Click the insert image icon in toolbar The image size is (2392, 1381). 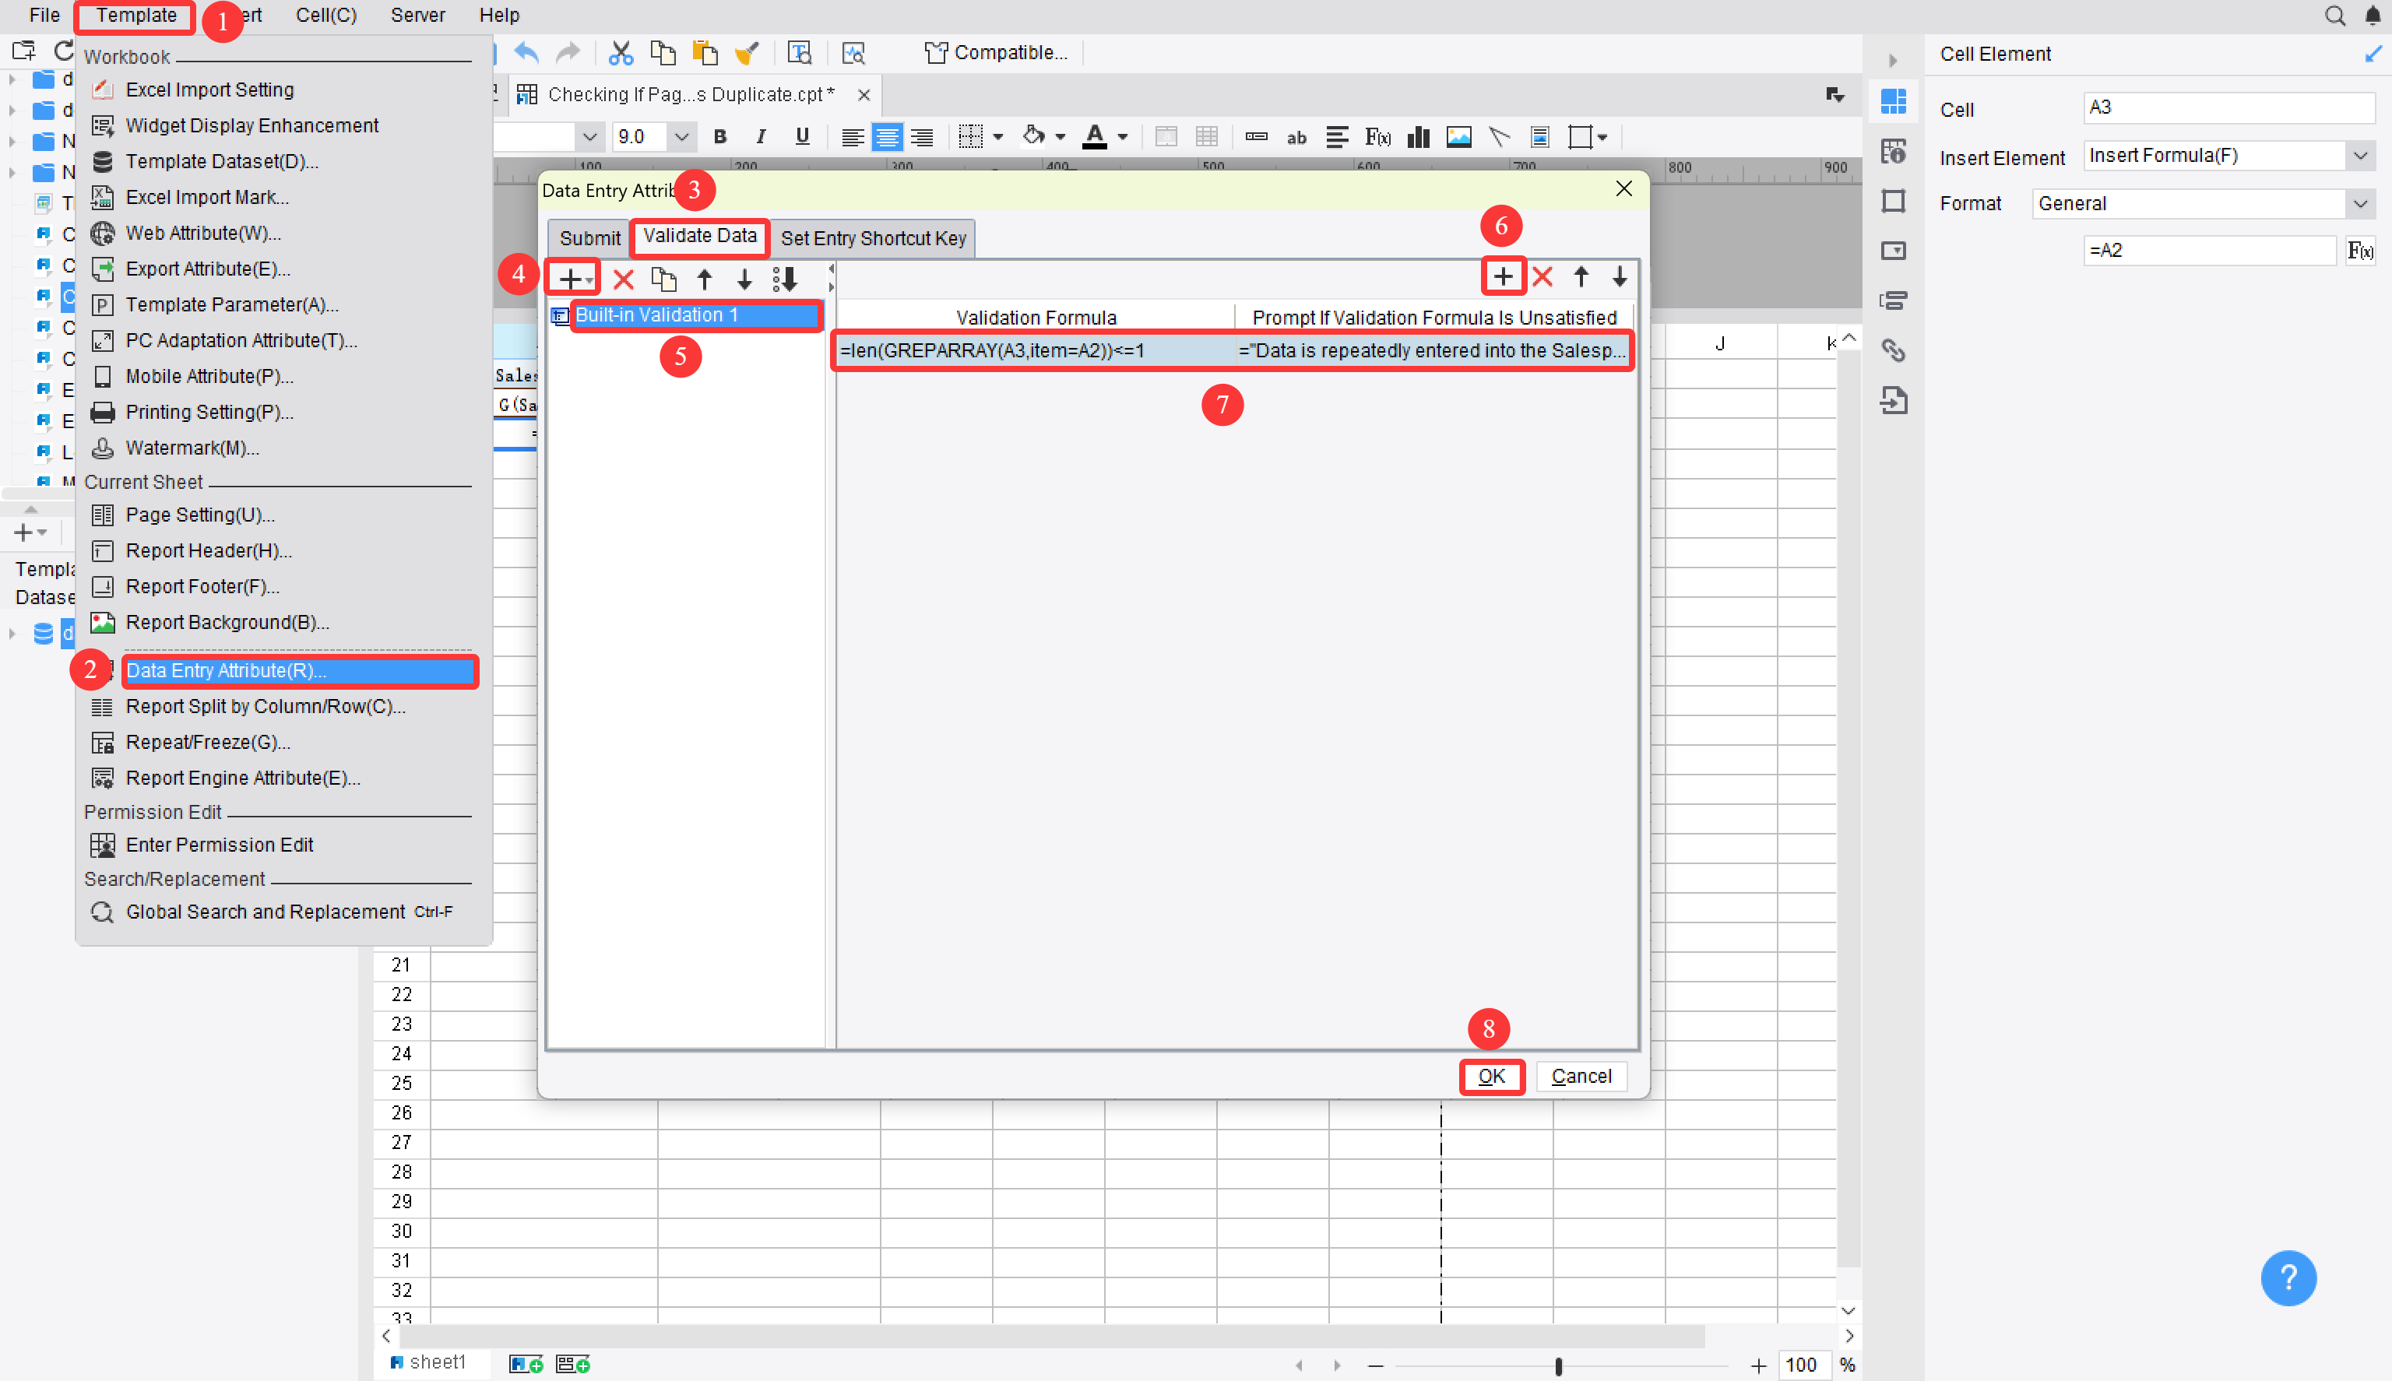[1458, 138]
